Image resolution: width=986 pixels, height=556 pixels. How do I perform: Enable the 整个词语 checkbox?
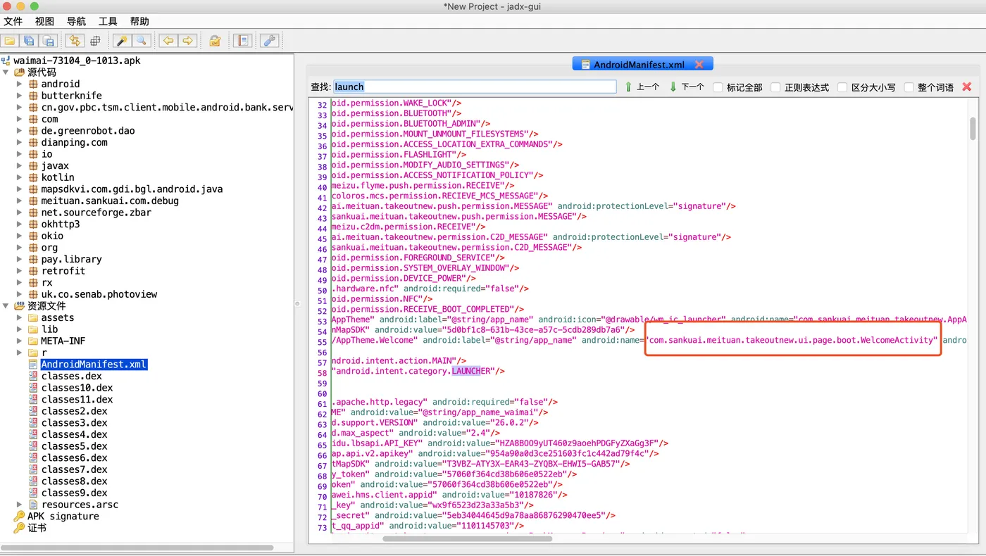click(x=909, y=87)
